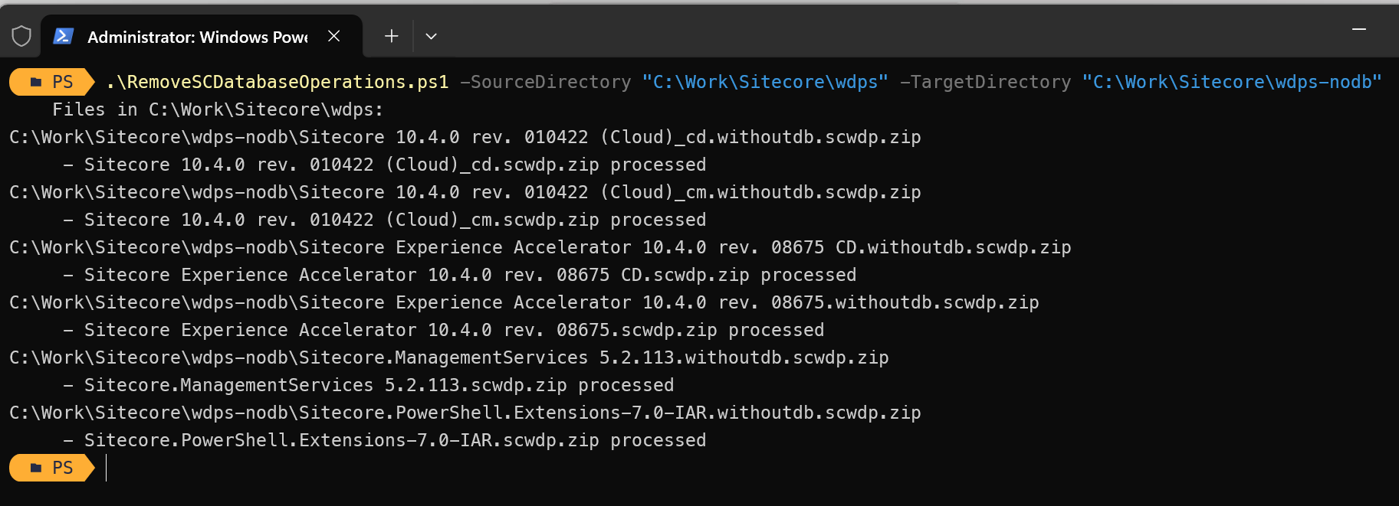Click the "C:\Work\Sitecore\wdps" source path string
Image resolution: width=1399 pixels, height=506 pixels.
[765, 82]
